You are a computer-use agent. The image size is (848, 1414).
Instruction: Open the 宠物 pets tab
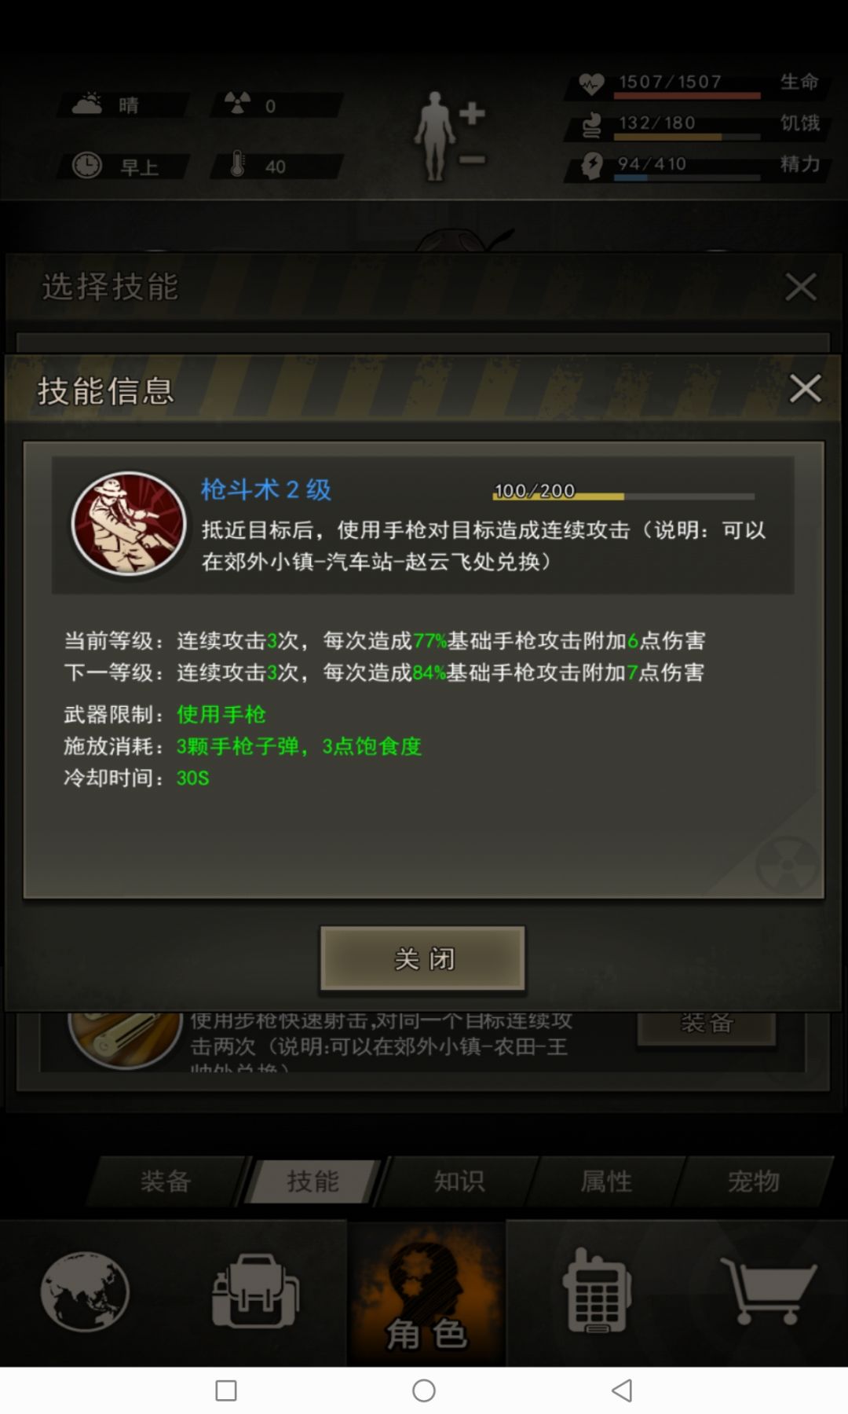(754, 1181)
